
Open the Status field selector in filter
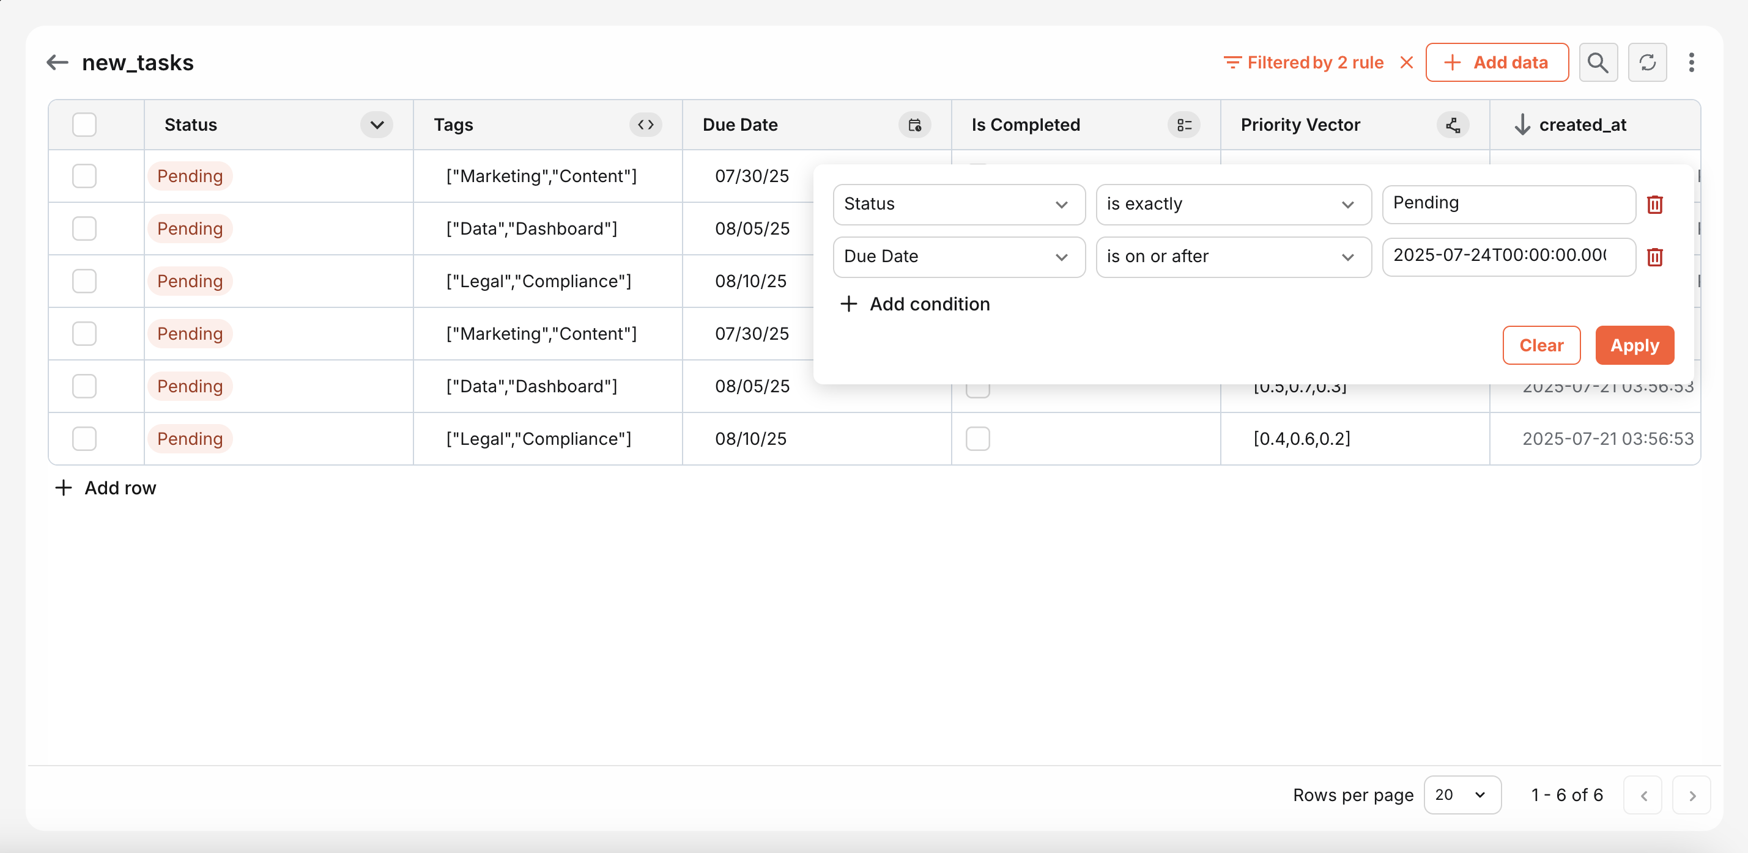coord(958,204)
